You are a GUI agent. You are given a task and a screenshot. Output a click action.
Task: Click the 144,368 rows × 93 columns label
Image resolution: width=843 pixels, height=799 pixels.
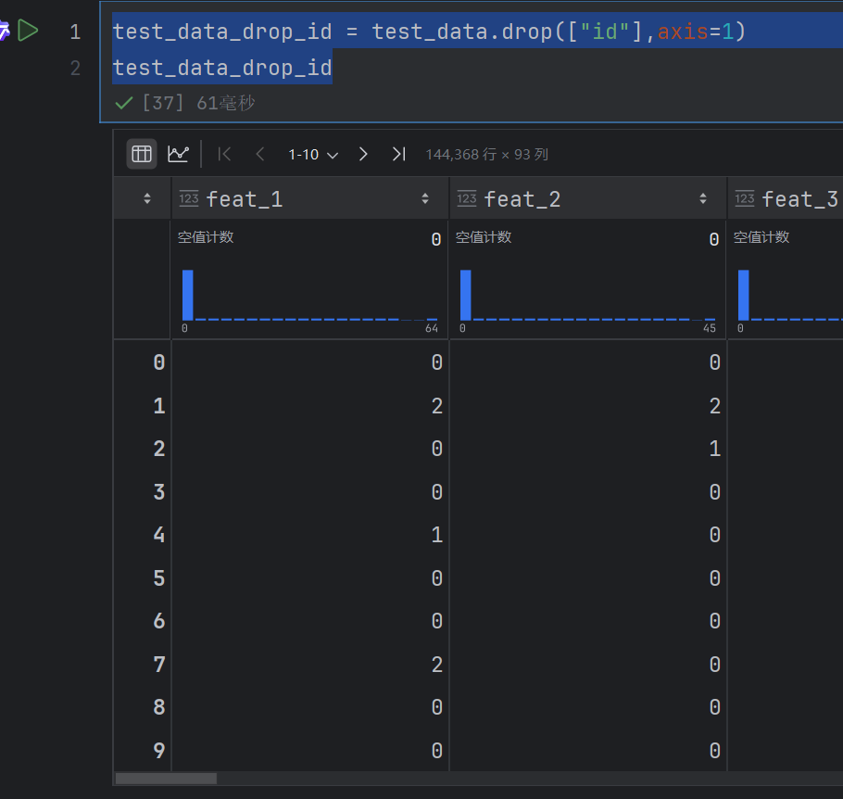pyautogui.click(x=486, y=155)
